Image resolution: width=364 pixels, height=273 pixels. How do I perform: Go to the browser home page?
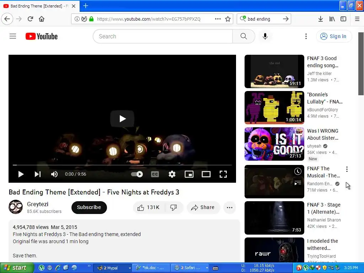point(42,19)
